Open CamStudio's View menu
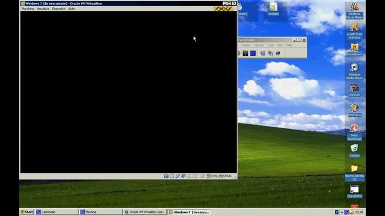This screenshot has width=385, height=216. coord(280,46)
